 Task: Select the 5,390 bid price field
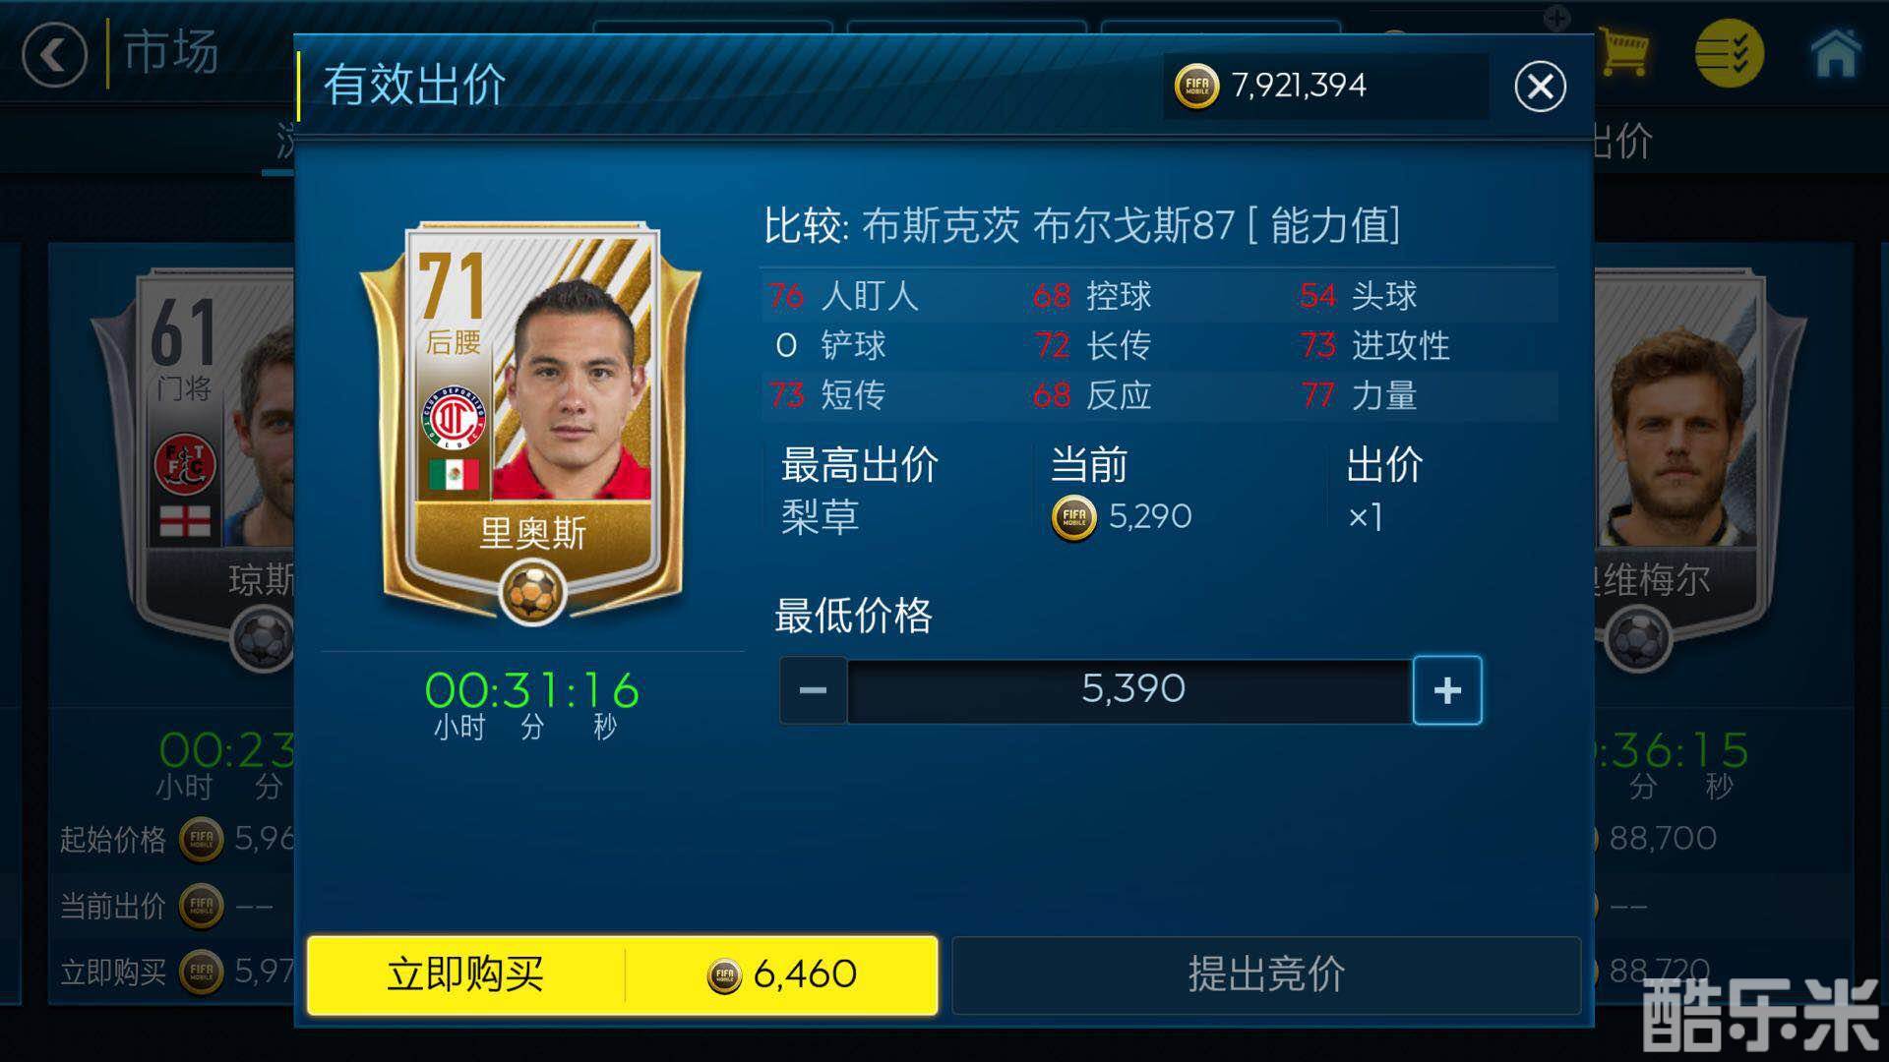(1129, 690)
